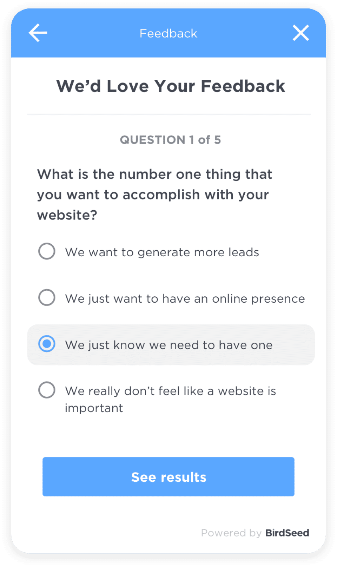Viewport: 337px width, 567px height.
Task: Click the website question prompt text
Action: click(154, 195)
